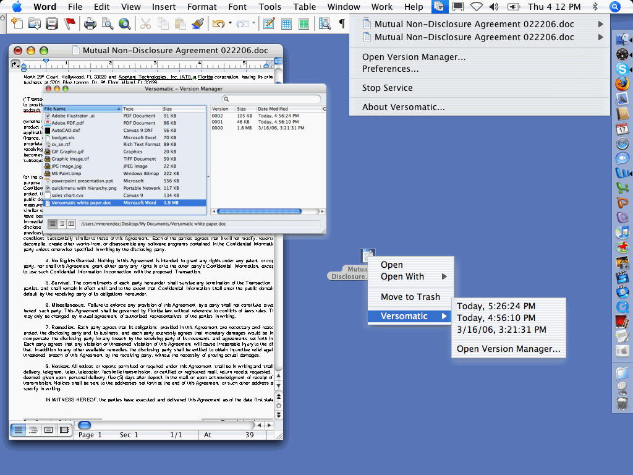Image resolution: width=633 pixels, height=475 pixels.
Task: Click the Version Manager horizontal scrollbar thumb
Action: pyautogui.click(x=259, y=212)
